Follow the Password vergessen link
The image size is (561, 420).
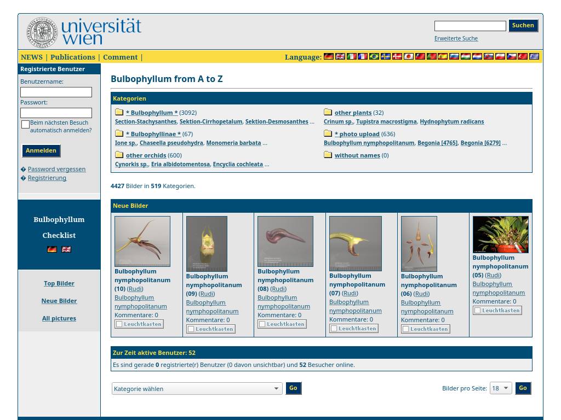click(x=56, y=169)
